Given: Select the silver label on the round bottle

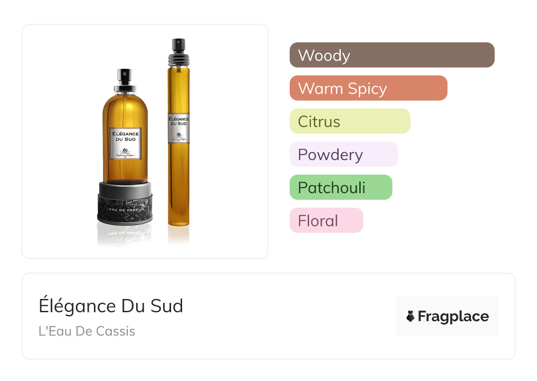Looking at the screenshot, I should coord(125,143).
